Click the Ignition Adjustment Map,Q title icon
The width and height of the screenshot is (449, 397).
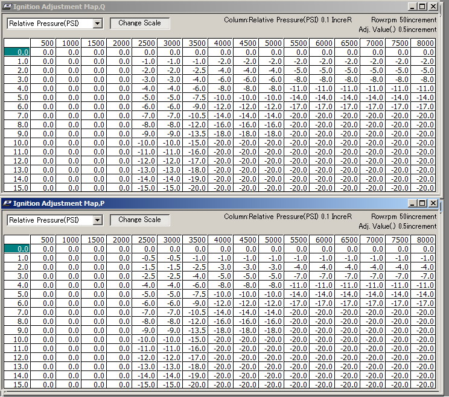click(7, 6)
